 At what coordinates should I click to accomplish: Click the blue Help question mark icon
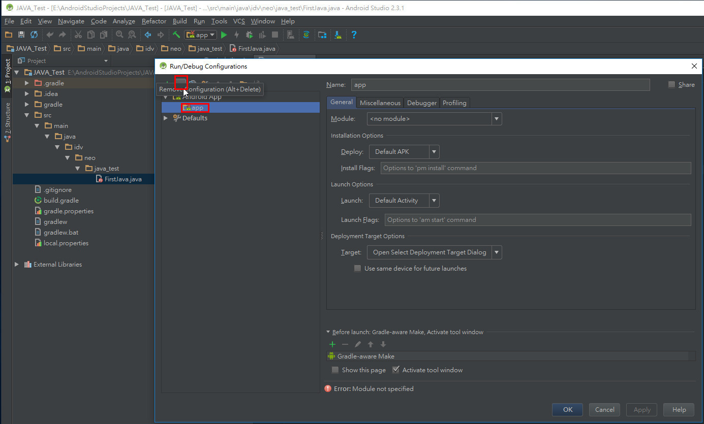(354, 35)
